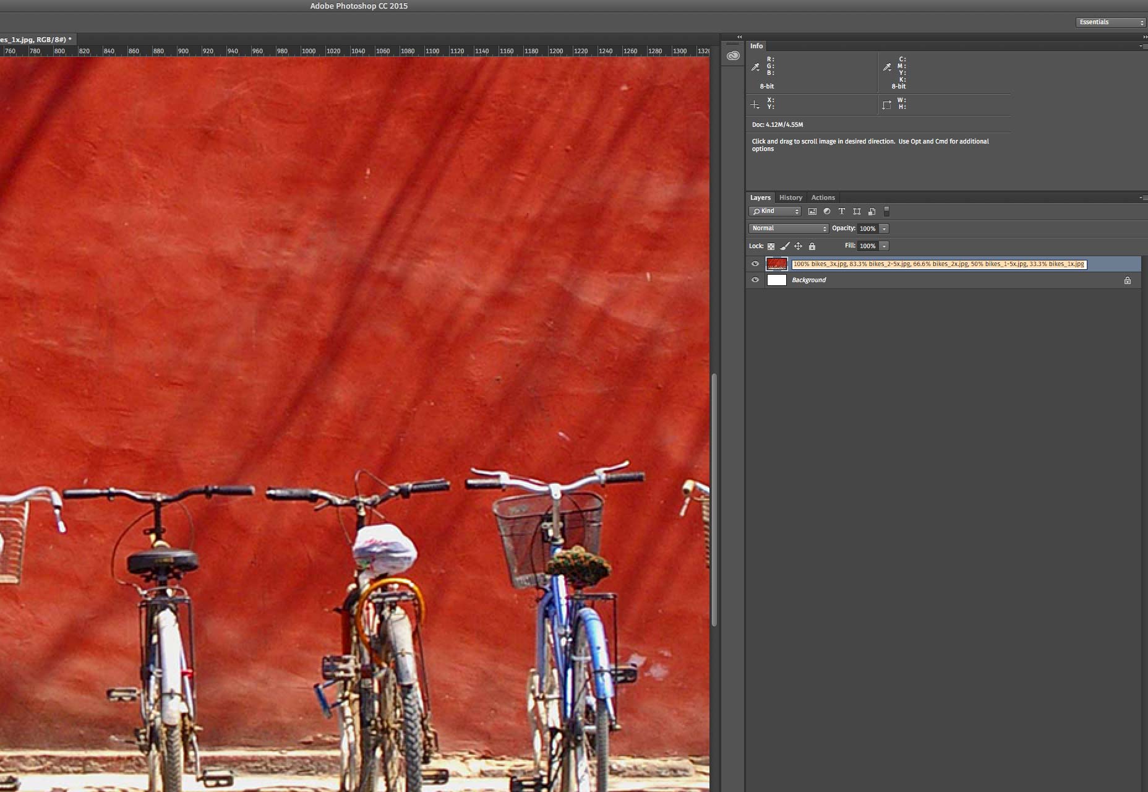1148x792 pixels.
Task: Click the Opacity value field
Action: coord(868,228)
